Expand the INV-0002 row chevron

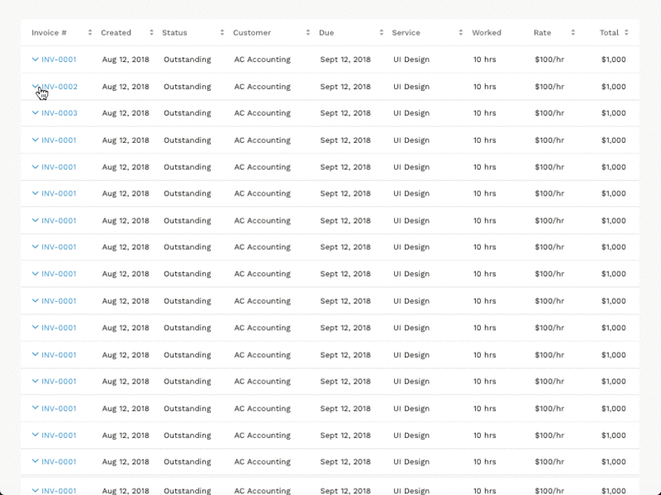36,87
